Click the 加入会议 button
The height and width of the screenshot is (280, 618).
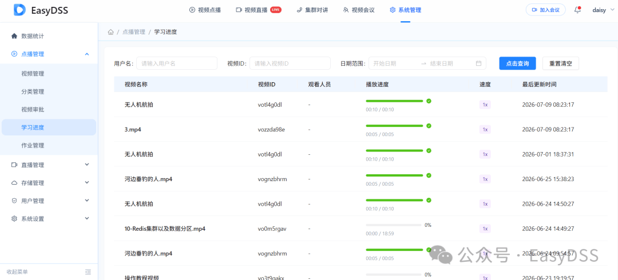tap(545, 10)
